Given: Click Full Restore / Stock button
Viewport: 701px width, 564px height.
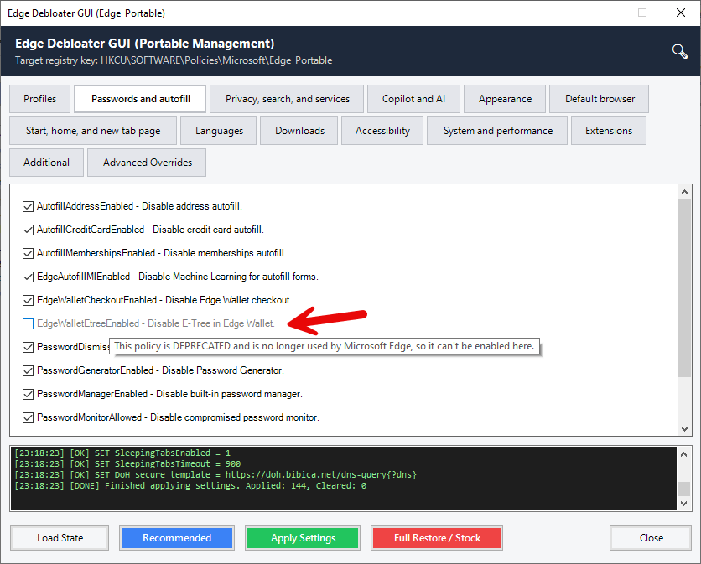Looking at the screenshot, I should point(437,538).
